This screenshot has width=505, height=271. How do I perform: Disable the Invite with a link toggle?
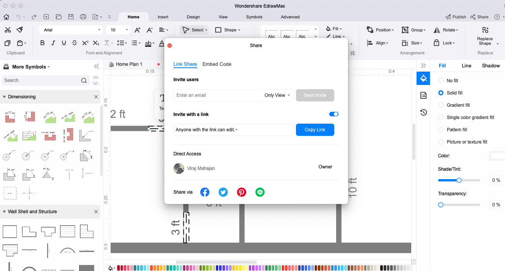coord(333,114)
